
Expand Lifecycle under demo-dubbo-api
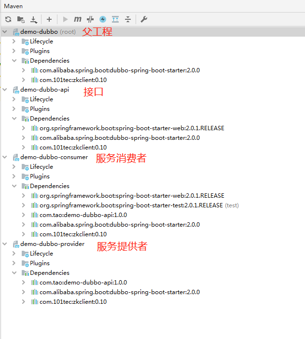tap(14, 99)
